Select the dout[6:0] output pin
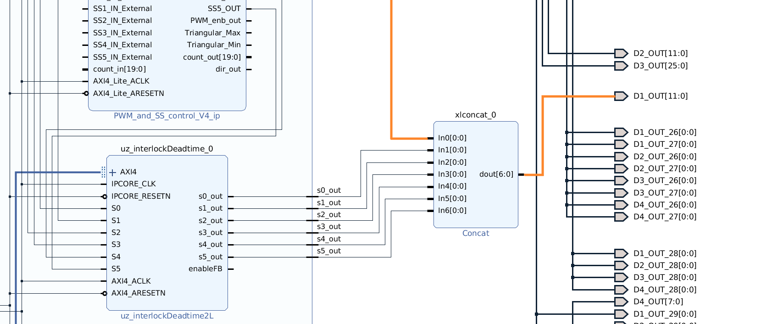This screenshot has height=324, width=761. pos(521,174)
